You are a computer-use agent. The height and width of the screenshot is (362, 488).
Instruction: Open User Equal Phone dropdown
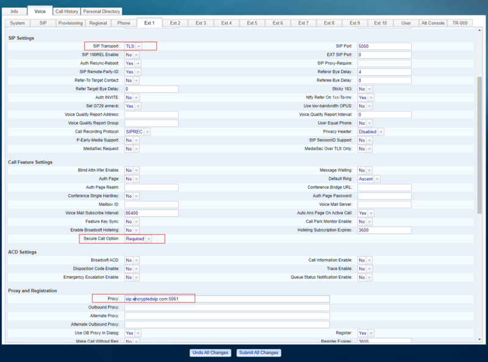[365, 123]
